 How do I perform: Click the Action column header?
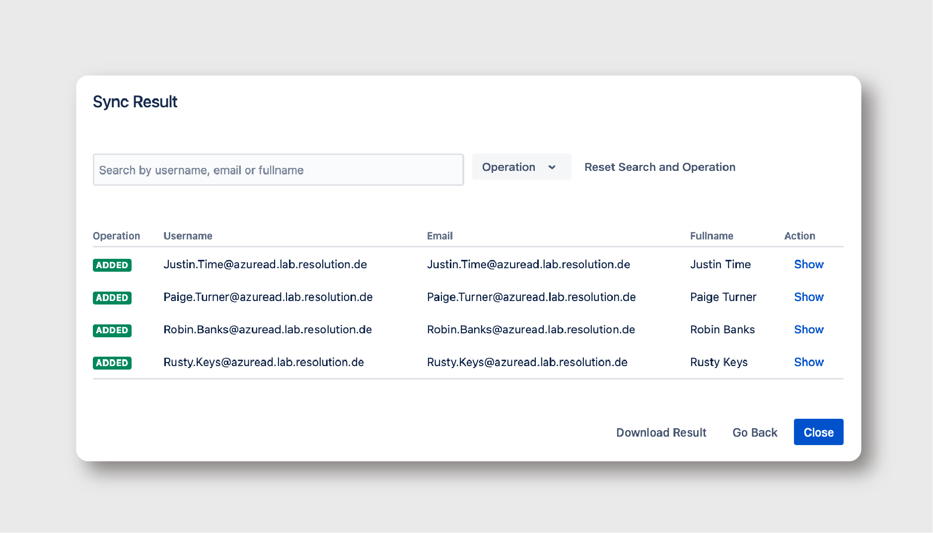coord(799,236)
